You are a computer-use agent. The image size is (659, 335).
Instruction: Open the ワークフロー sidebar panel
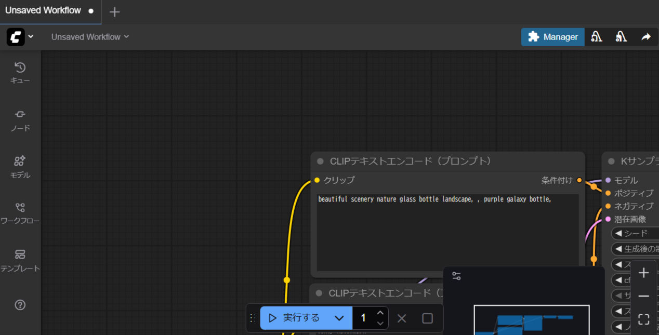pyautogui.click(x=20, y=213)
